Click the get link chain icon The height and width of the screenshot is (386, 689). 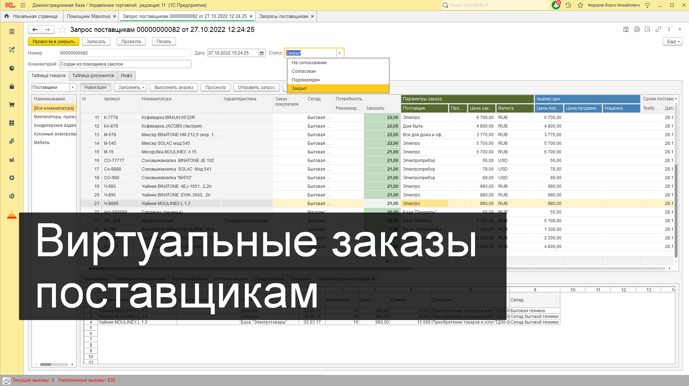[658, 29]
